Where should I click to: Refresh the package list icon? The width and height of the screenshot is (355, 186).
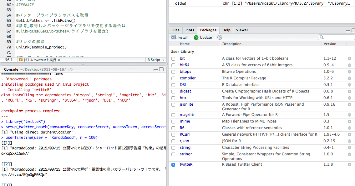pyautogui.click(x=220, y=37)
